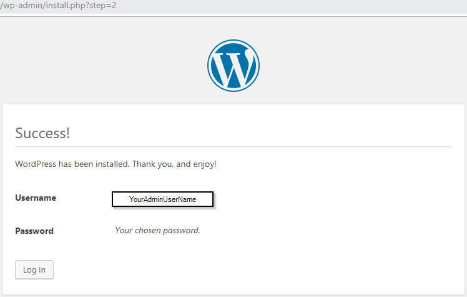Click the WordPress logo
Viewport: 467px width, 297px height.
click(234, 66)
